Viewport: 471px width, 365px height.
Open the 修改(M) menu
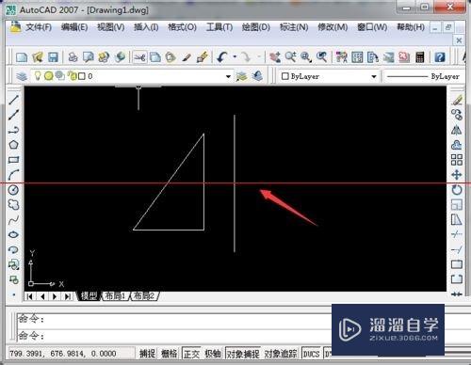333,27
